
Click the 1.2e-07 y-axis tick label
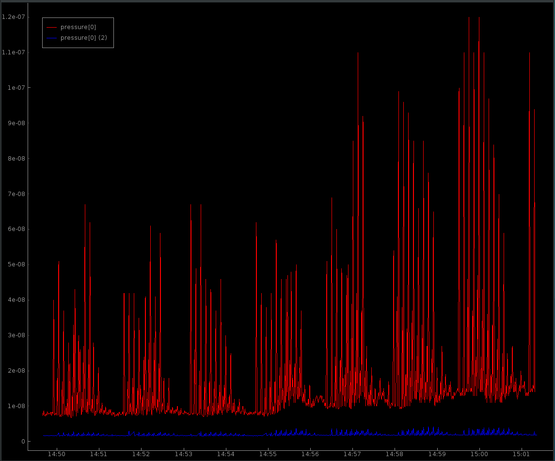tap(13, 17)
